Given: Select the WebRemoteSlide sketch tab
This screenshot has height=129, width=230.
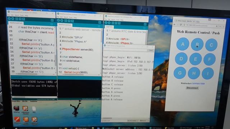Looking at the screenshot, I should tap(65, 25).
